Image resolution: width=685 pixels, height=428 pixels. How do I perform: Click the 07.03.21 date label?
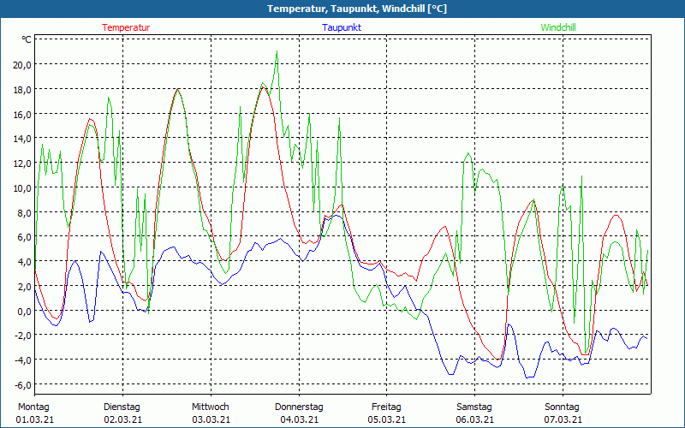563,419
